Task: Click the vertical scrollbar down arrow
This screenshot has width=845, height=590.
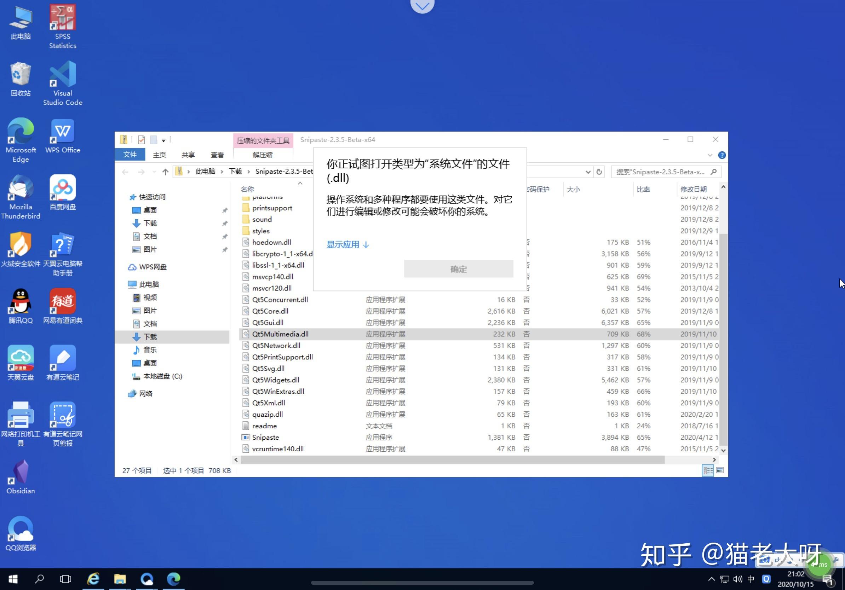Action: (x=724, y=450)
